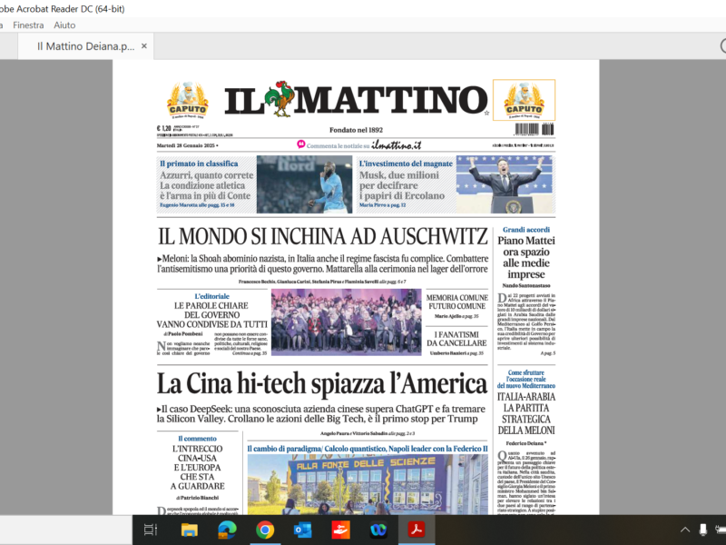The width and height of the screenshot is (726, 545).
Task: Click the 'Alla fonte delle scienze' building photo
Action: [368, 484]
